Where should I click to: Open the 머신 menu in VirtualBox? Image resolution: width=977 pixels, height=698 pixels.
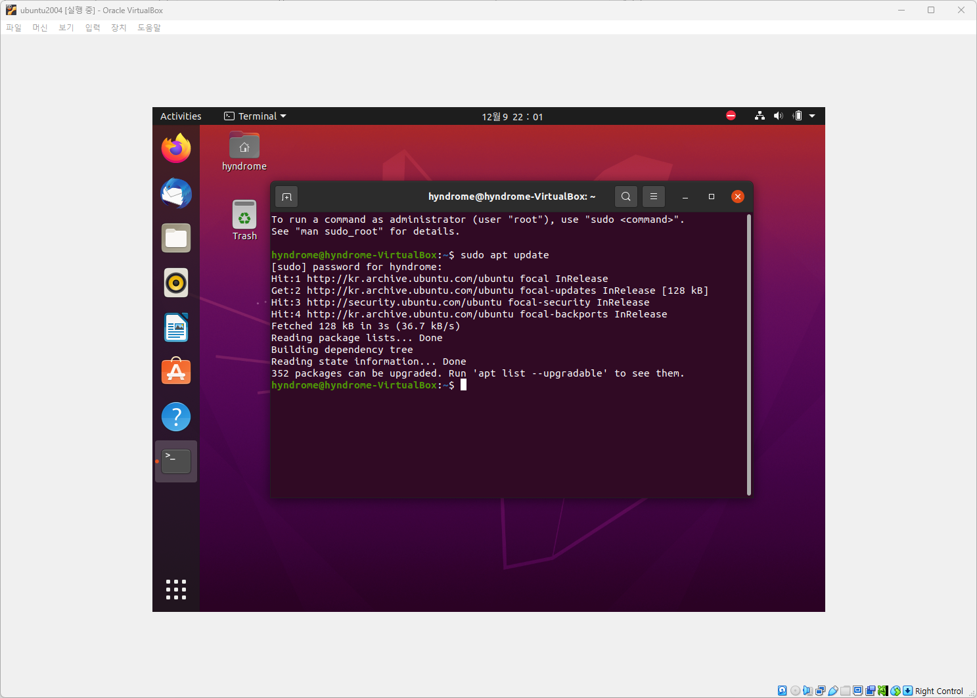tap(40, 28)
